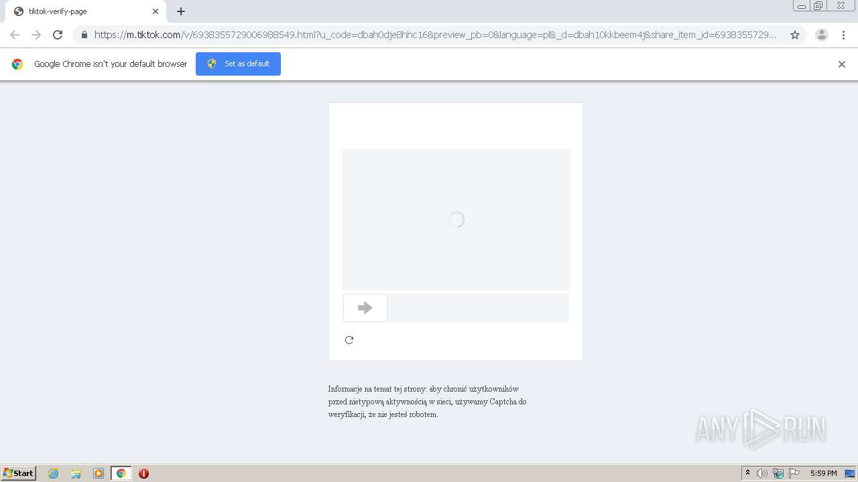Click the loading captcha image area
This screenshot has height=482, width=858.
pos(456,220)
